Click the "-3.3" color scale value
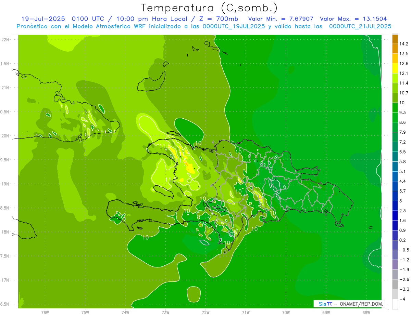The height and width of the screenshot is (317, 411). [404, 289]
